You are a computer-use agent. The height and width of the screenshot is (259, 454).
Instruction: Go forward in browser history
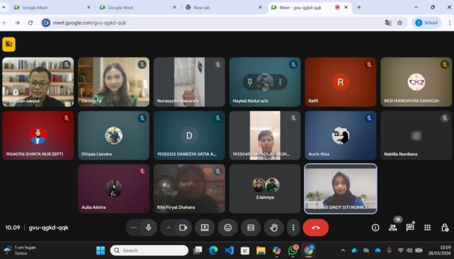18,23
